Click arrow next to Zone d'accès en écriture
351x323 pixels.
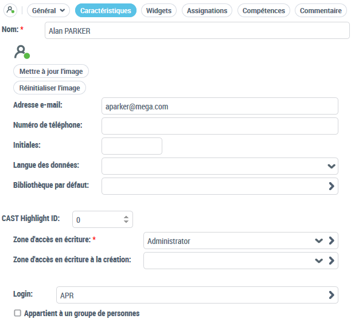point(331,241)
